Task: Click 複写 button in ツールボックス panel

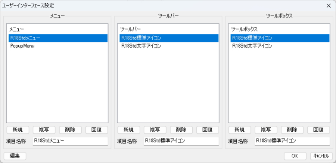Action: (266, 130)
